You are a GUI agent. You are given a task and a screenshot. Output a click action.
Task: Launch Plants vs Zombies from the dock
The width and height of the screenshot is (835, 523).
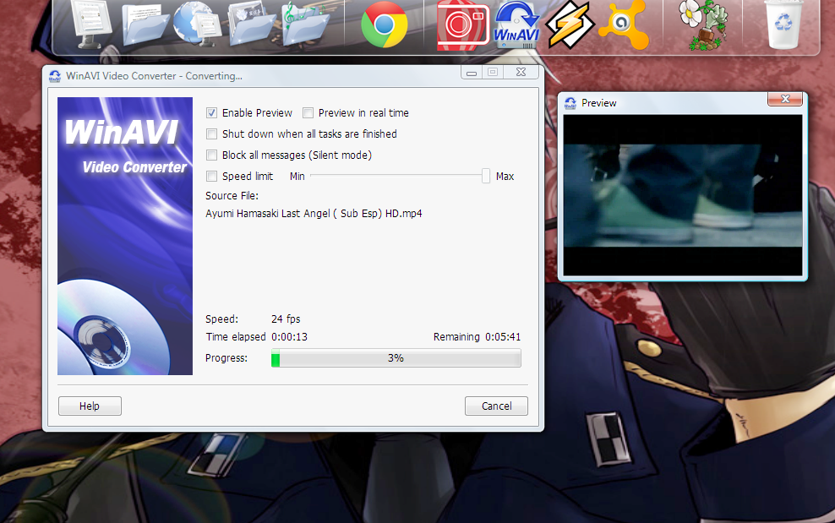coord(701,25)
